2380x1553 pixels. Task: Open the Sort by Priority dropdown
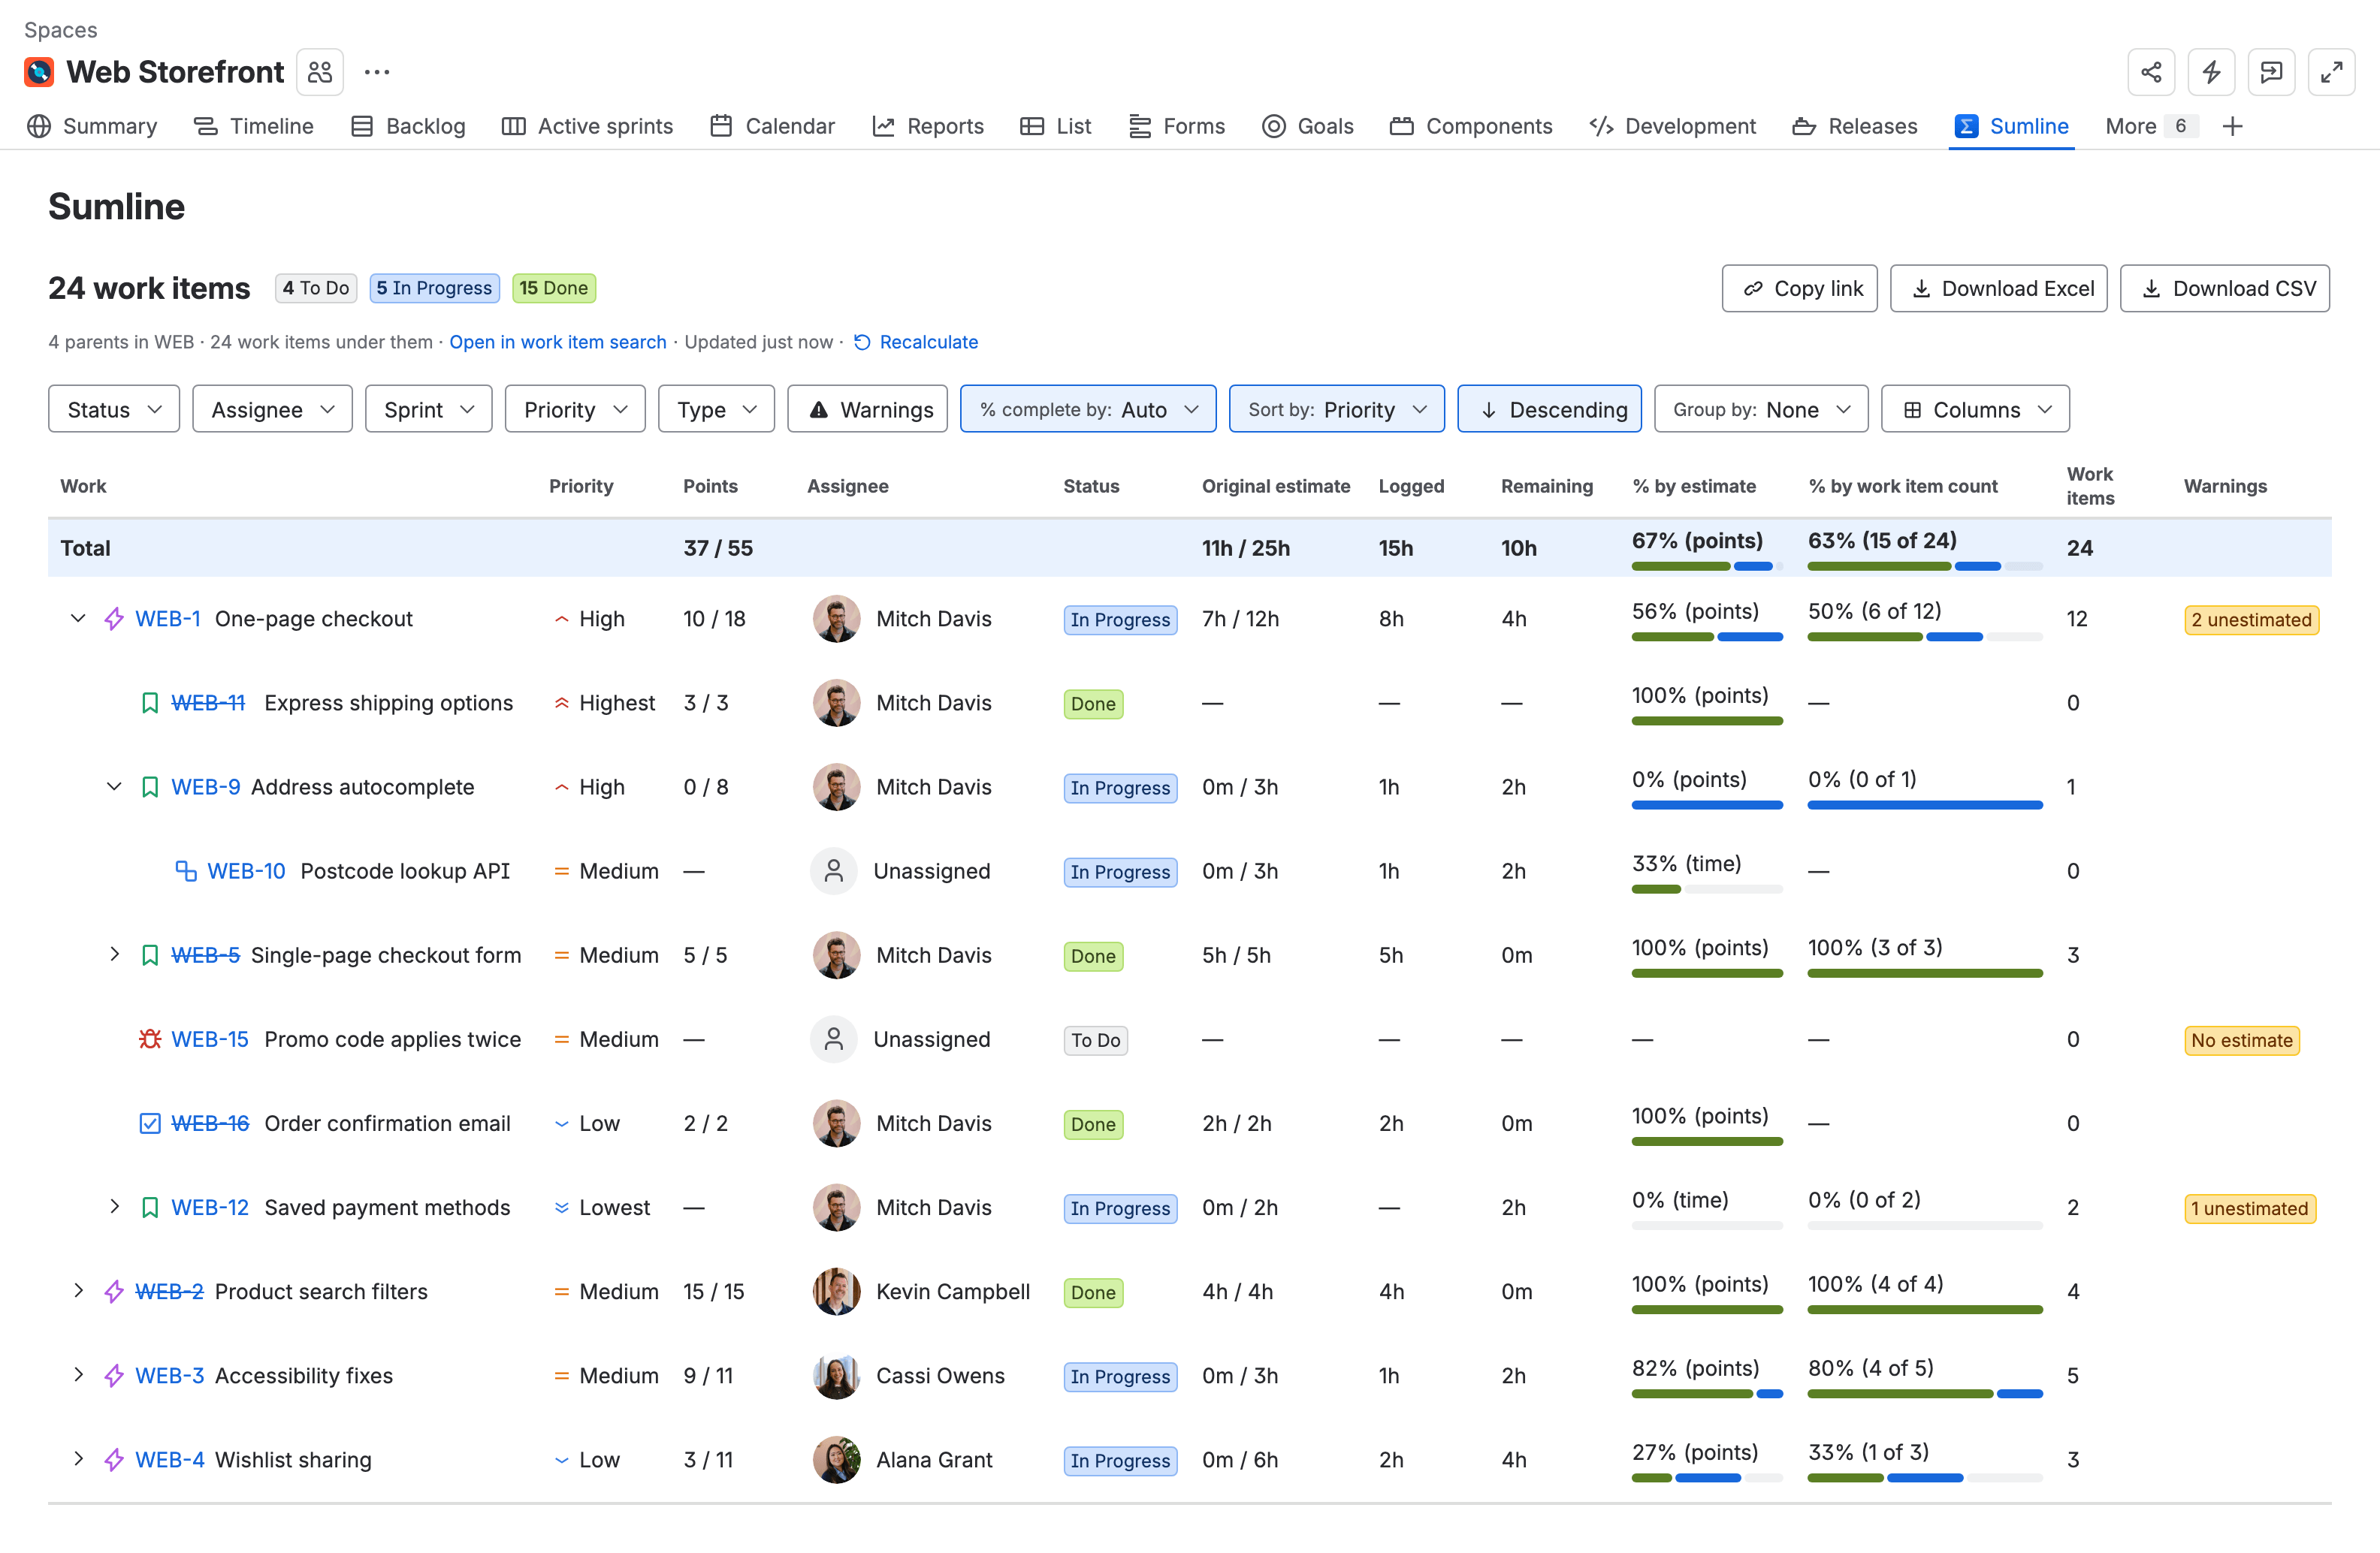click(x=1336, y=409)
